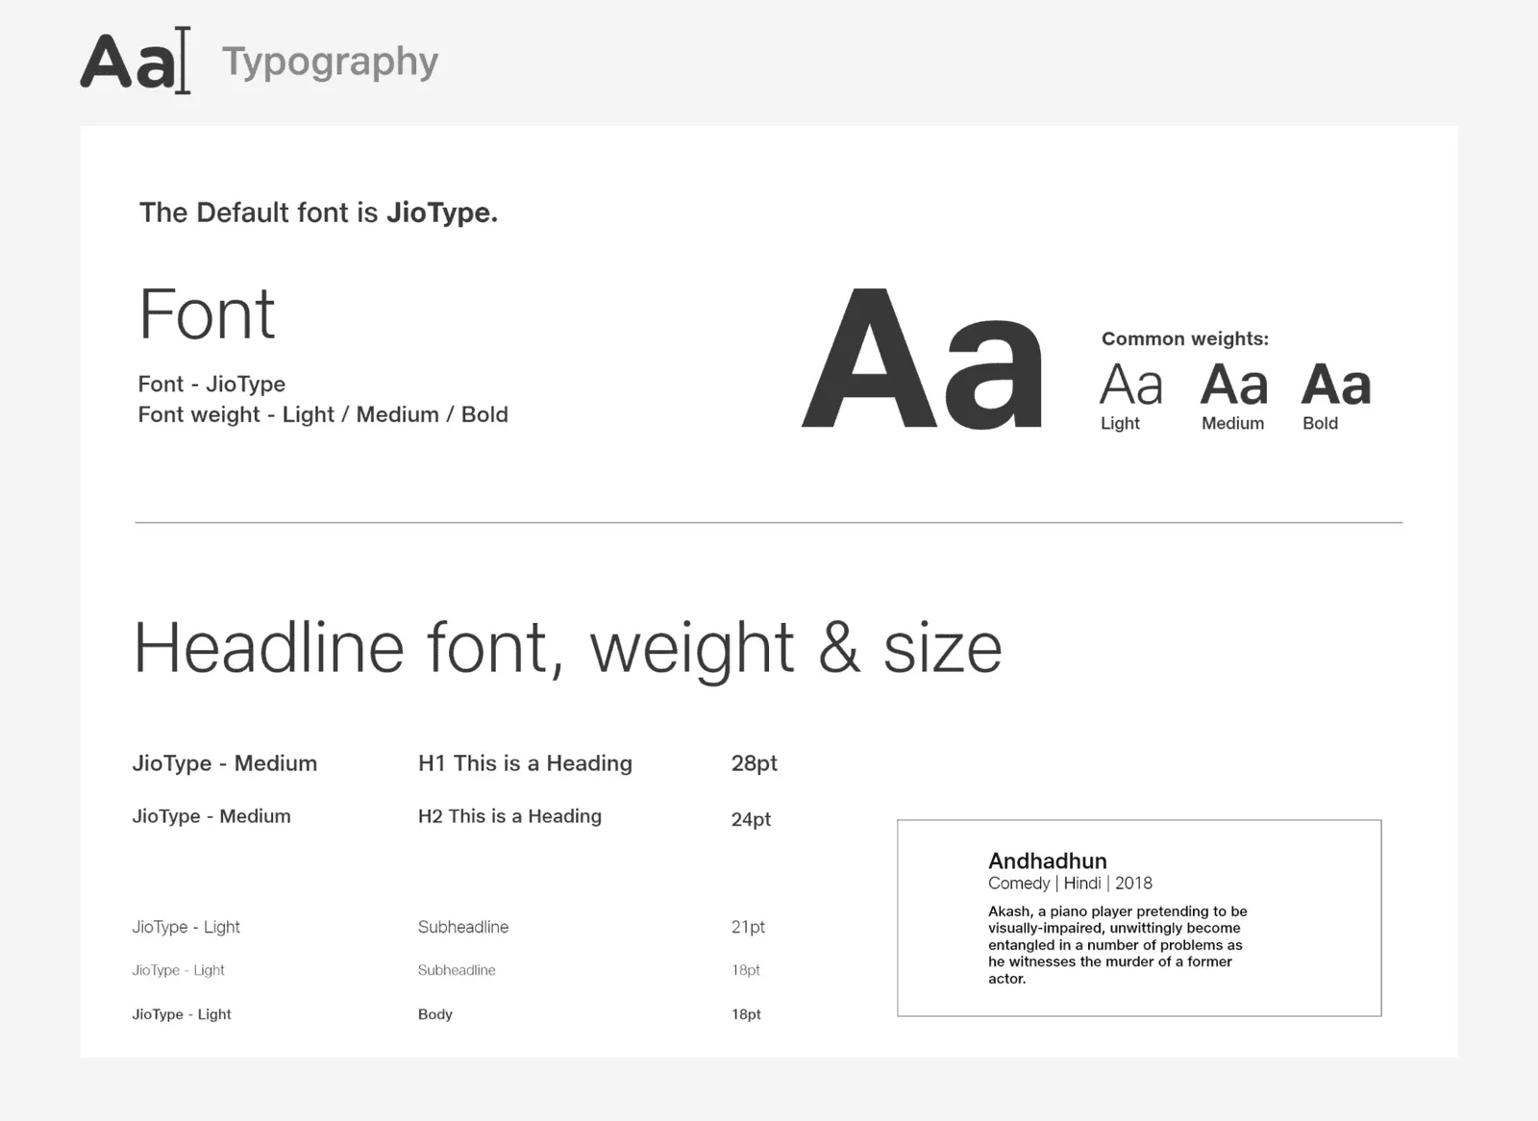Screen dimensions: 1538x1121
Task: Click 'JioType - Medium' in the H2 row
Action: 211,816
